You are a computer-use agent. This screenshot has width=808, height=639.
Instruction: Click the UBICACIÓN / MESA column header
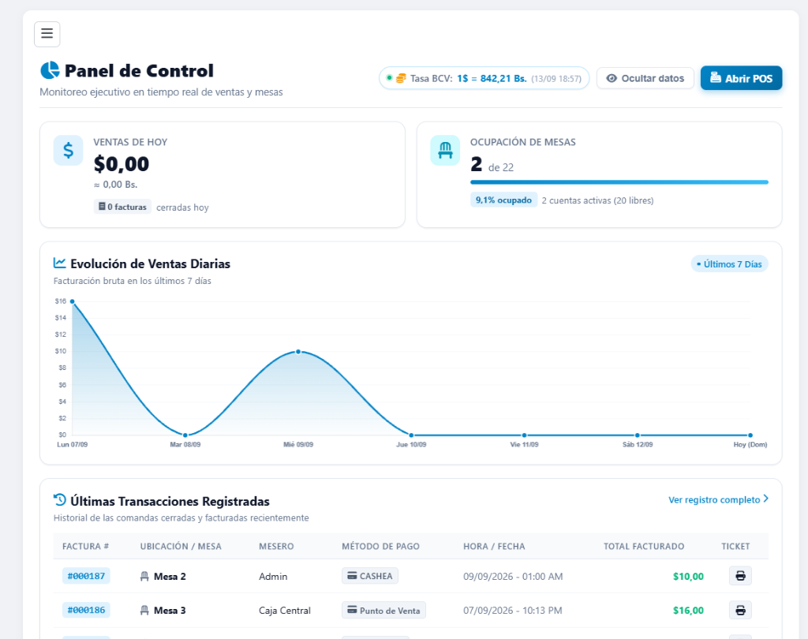pos(181,546)
